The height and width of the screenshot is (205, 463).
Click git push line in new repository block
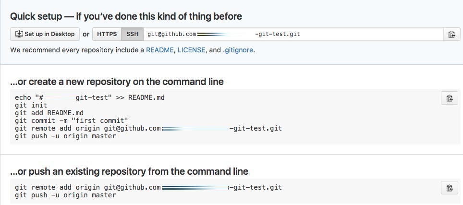tap(65, 136)
